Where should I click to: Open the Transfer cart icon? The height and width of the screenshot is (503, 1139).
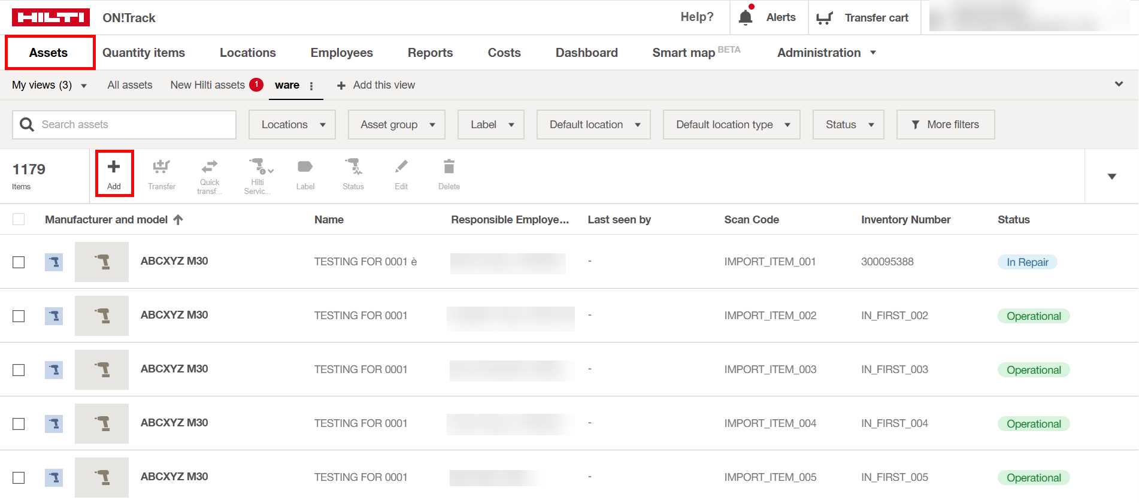tap(825, 18)
